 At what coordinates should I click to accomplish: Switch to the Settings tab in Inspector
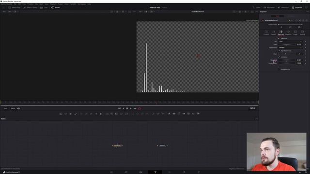[x=302, y=32]
